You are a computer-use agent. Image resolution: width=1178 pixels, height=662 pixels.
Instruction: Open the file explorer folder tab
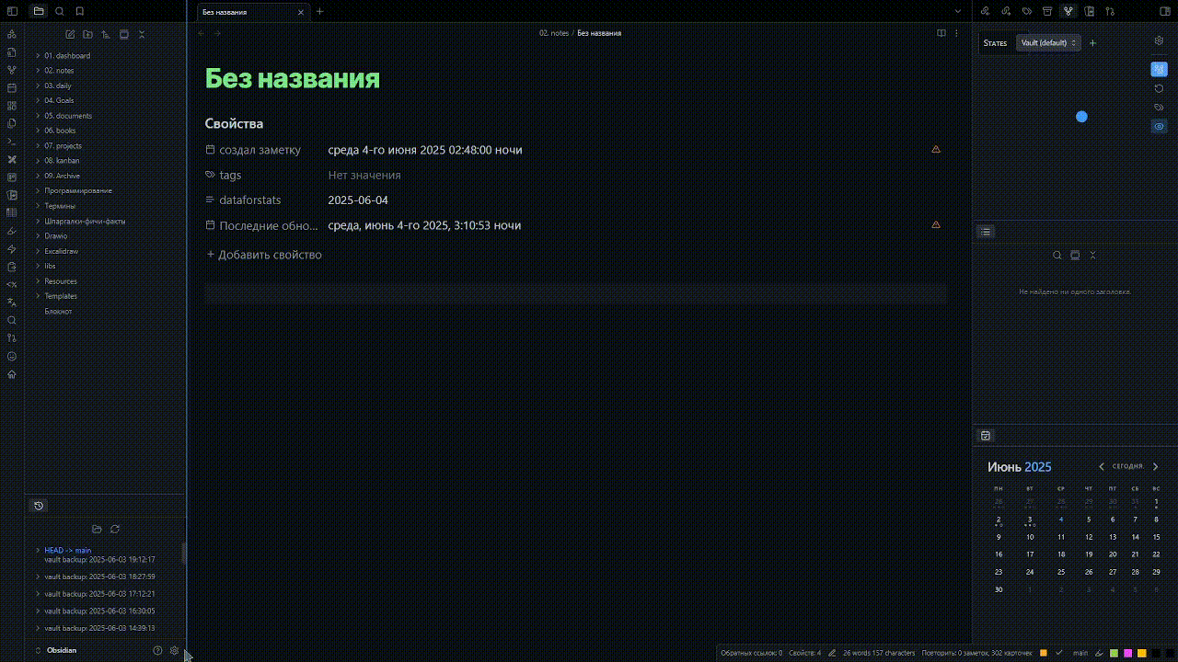coord(38,11)
